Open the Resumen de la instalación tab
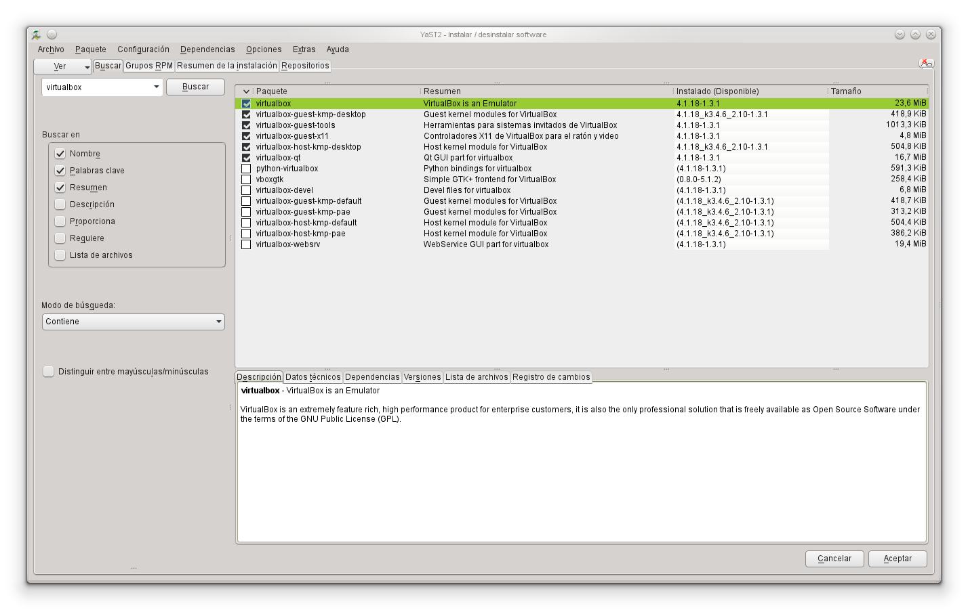 tap(227, 66)
